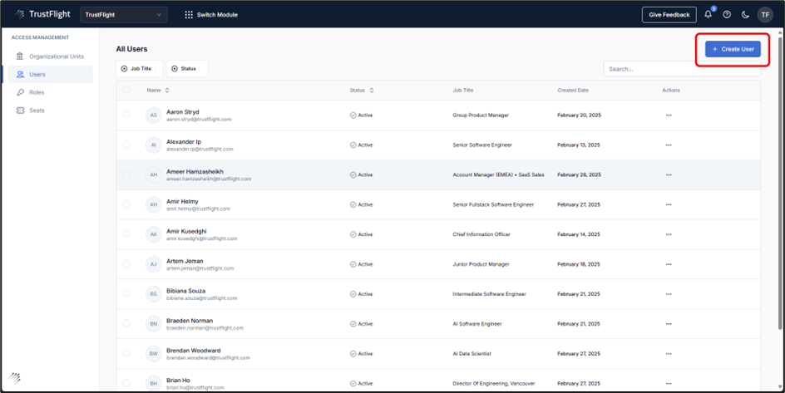Screen dimensions: 785x393
Task: Sort table by Name column
Action: coord(158,91)
